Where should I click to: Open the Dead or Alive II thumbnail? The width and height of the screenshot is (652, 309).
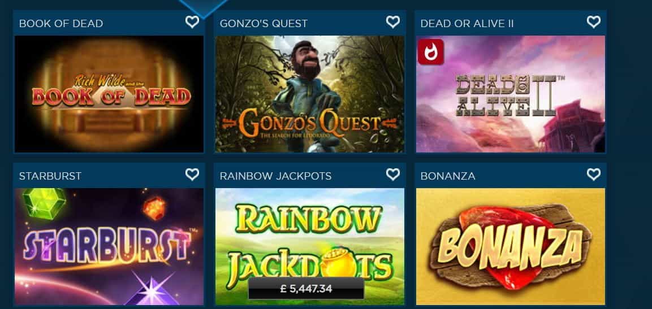511,94
